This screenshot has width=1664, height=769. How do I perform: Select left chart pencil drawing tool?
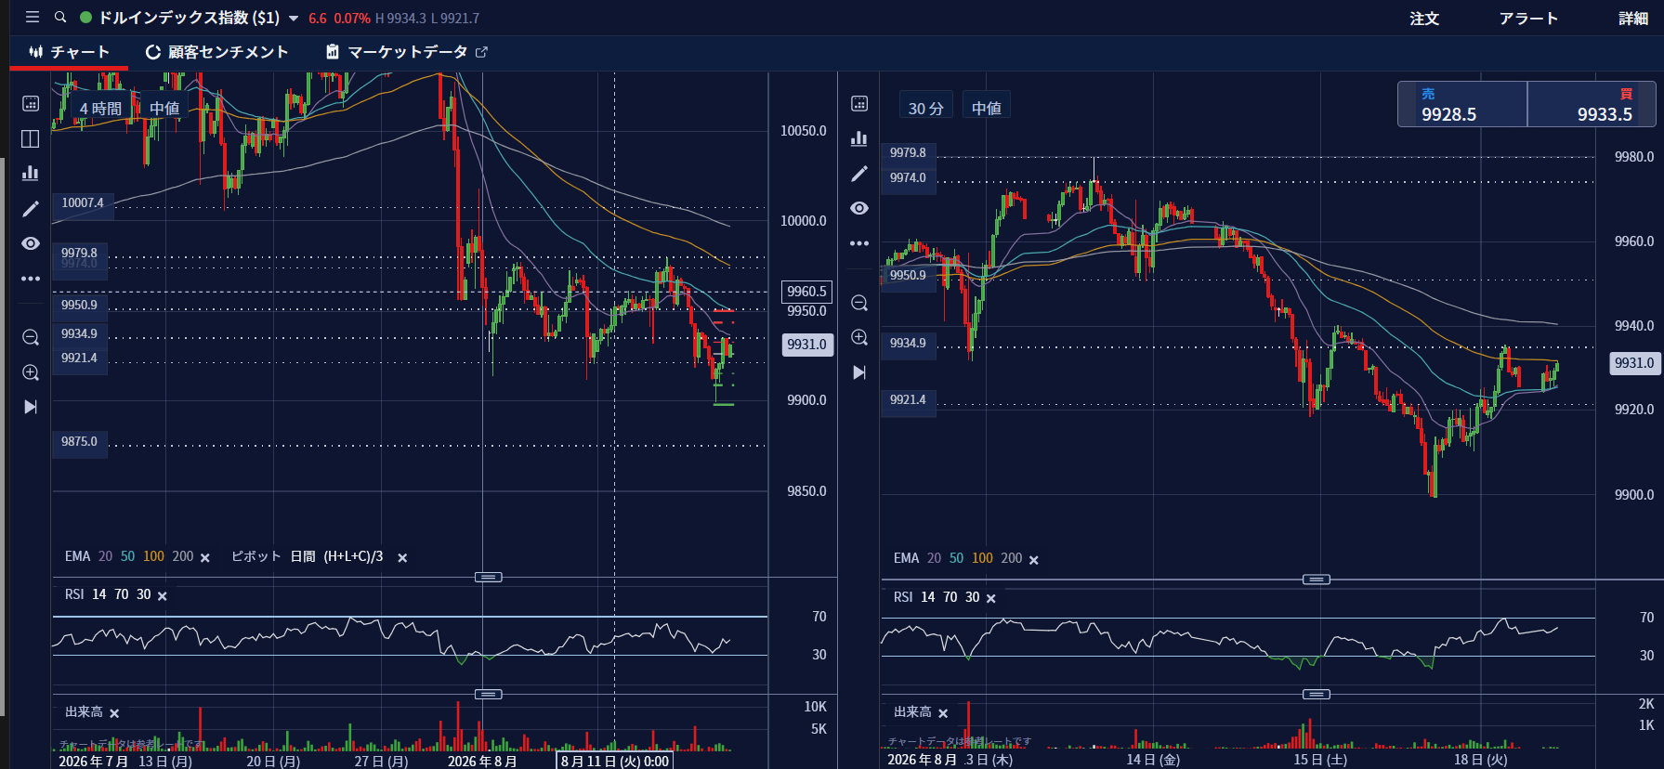tap(31, 209)
